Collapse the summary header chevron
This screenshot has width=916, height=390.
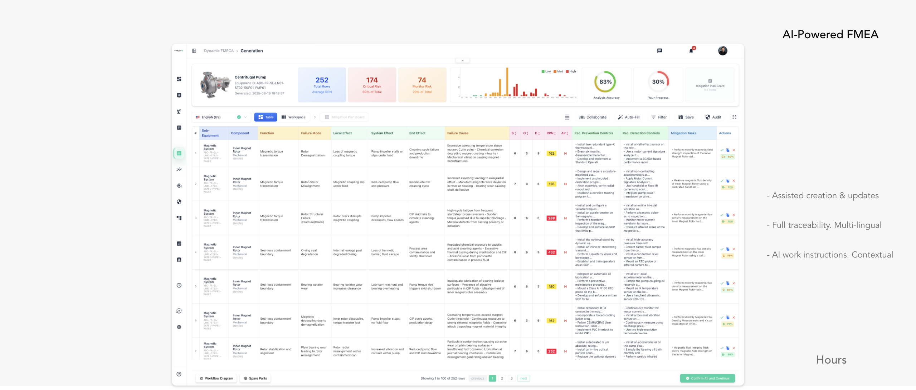tap(462, 60)
